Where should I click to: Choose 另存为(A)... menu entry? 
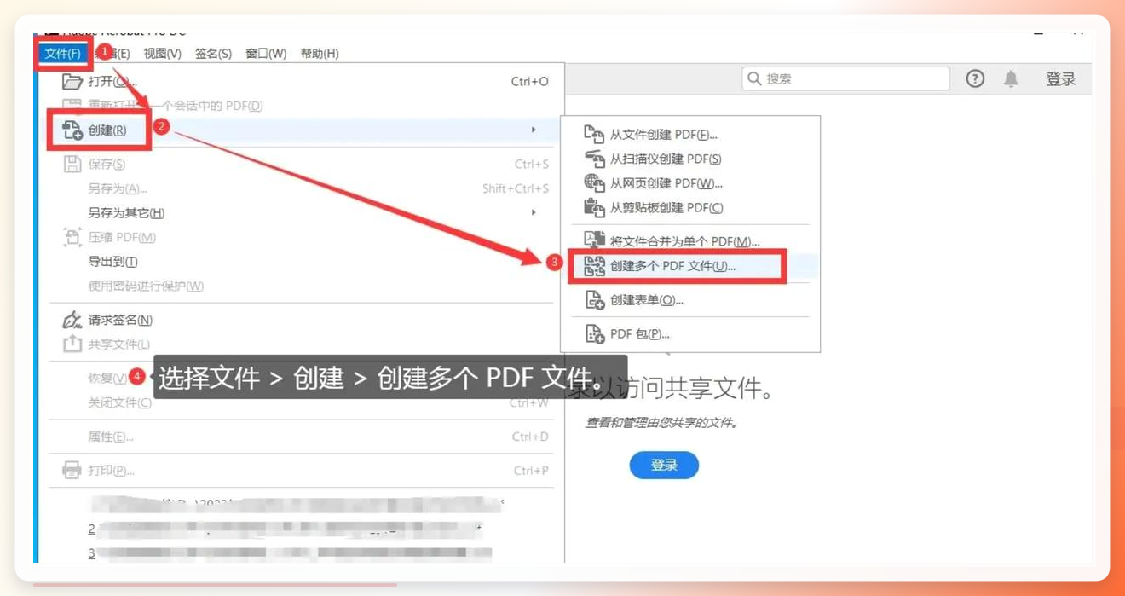[118, 189]
